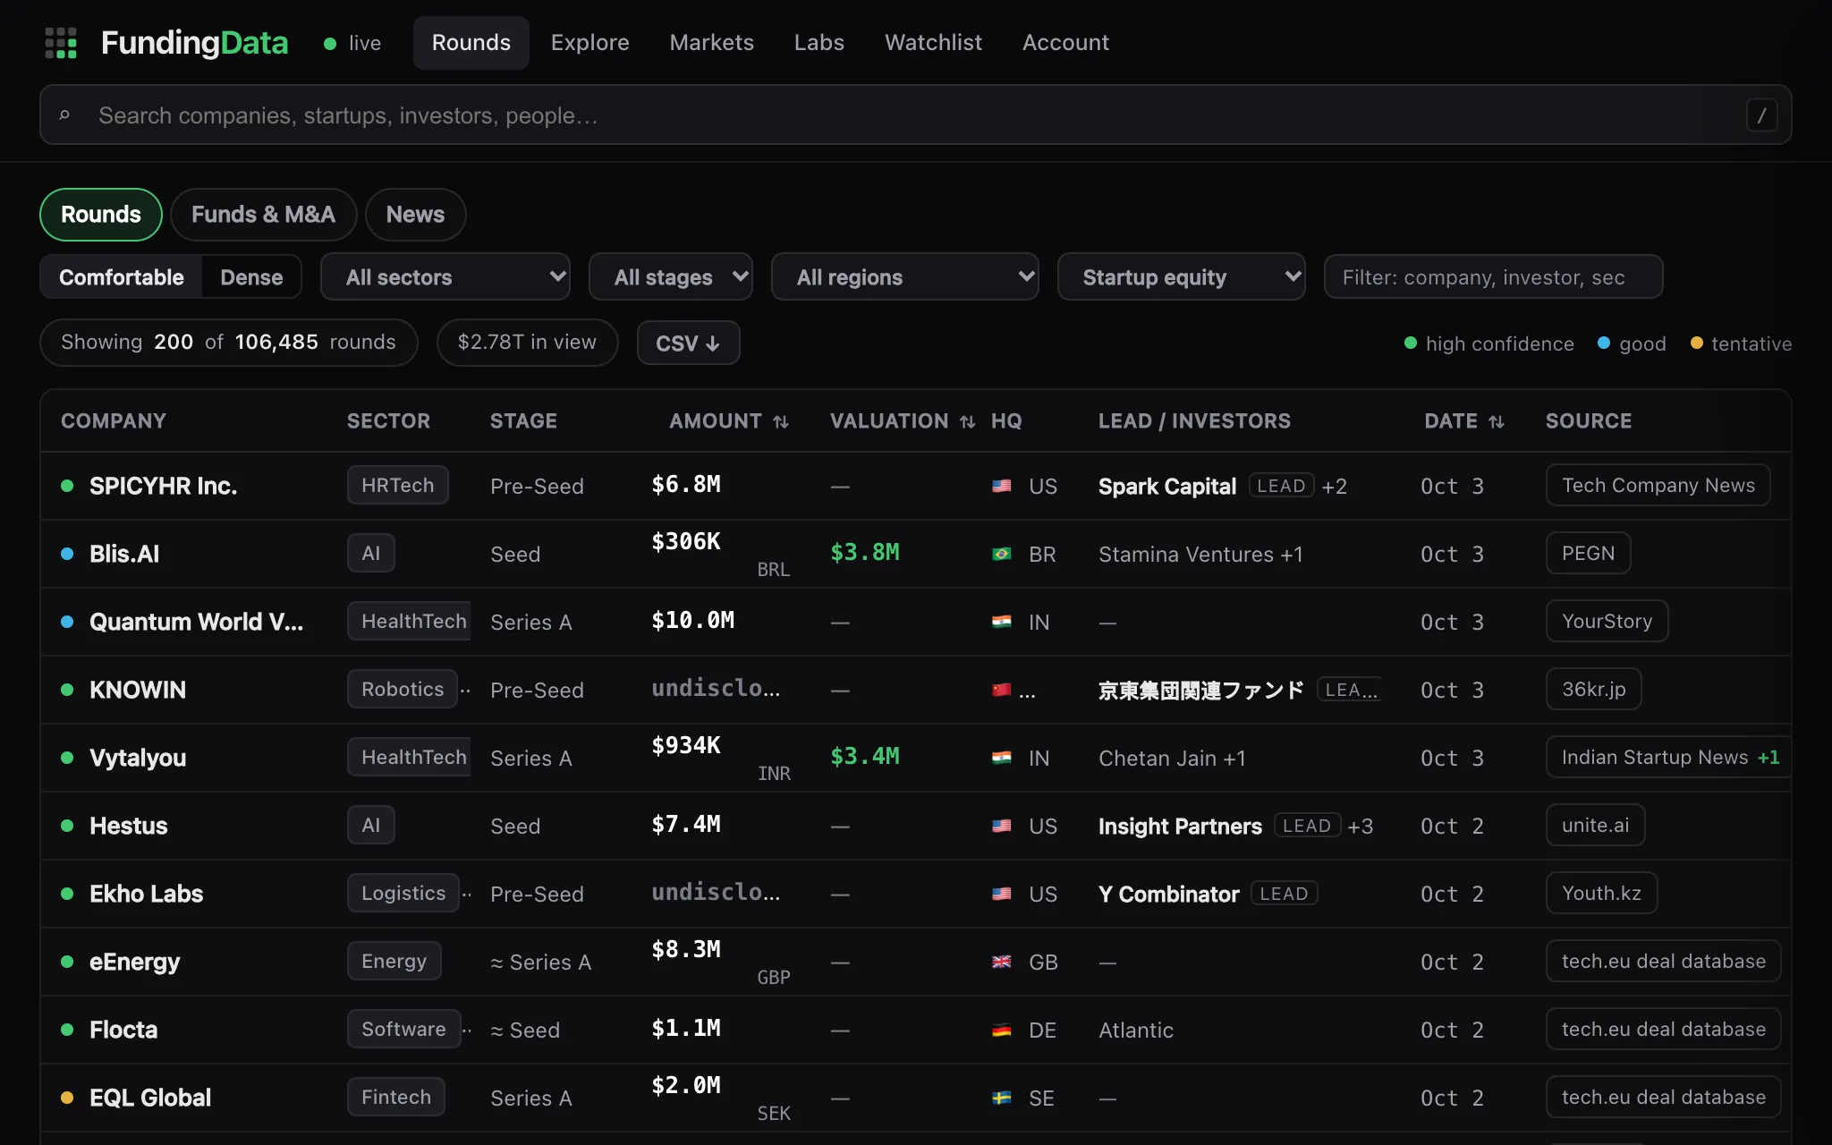The image size is (1832, 1145).
Task: Click the HRTech sector tag
Action: [x=397, y=485]
